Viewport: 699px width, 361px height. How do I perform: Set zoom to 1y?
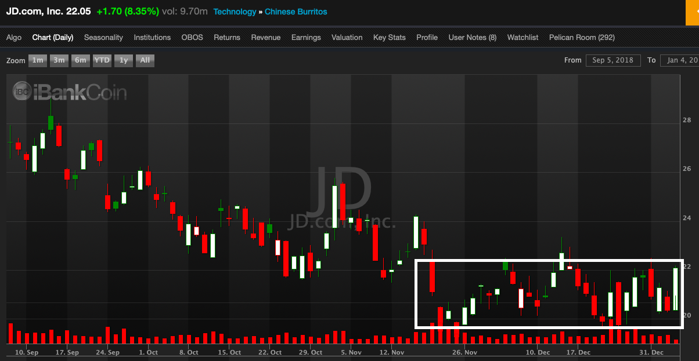124,60
